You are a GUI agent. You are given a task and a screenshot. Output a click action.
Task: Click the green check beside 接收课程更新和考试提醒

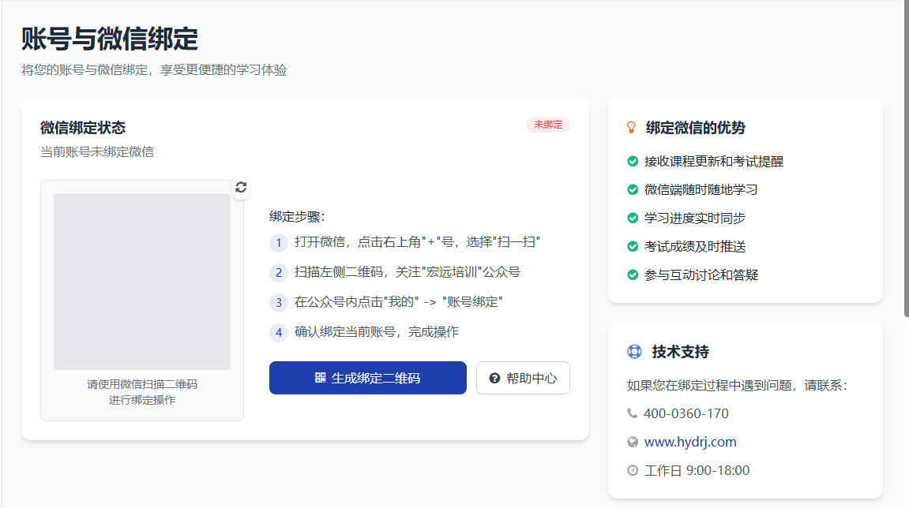point(633,161)
